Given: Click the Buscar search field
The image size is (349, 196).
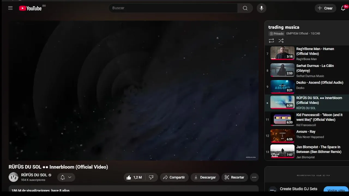Looking at the screenshot, I should tap(173, 8).
